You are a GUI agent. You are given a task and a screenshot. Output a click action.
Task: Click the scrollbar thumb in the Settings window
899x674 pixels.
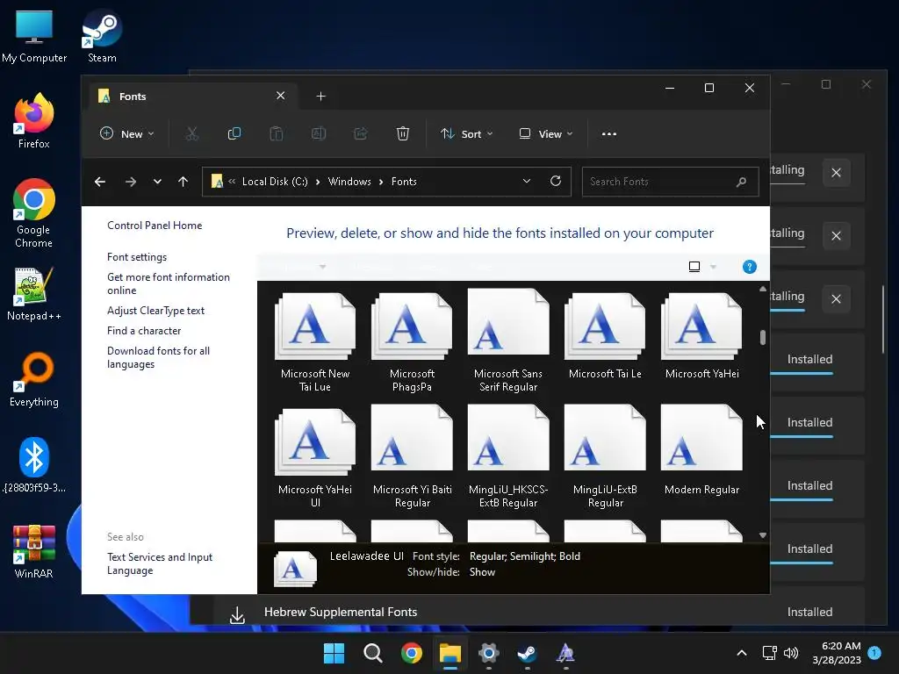pos(883,319)
